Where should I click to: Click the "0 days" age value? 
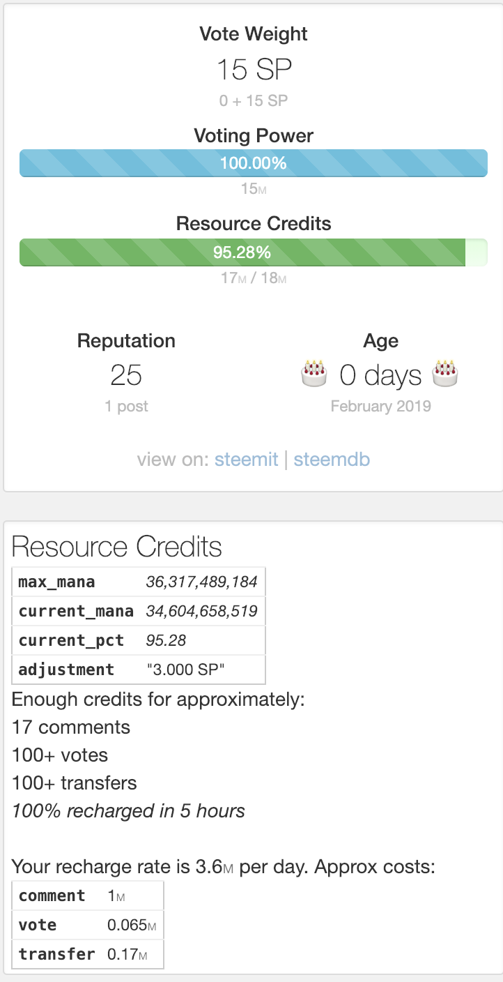coord(380,376)
